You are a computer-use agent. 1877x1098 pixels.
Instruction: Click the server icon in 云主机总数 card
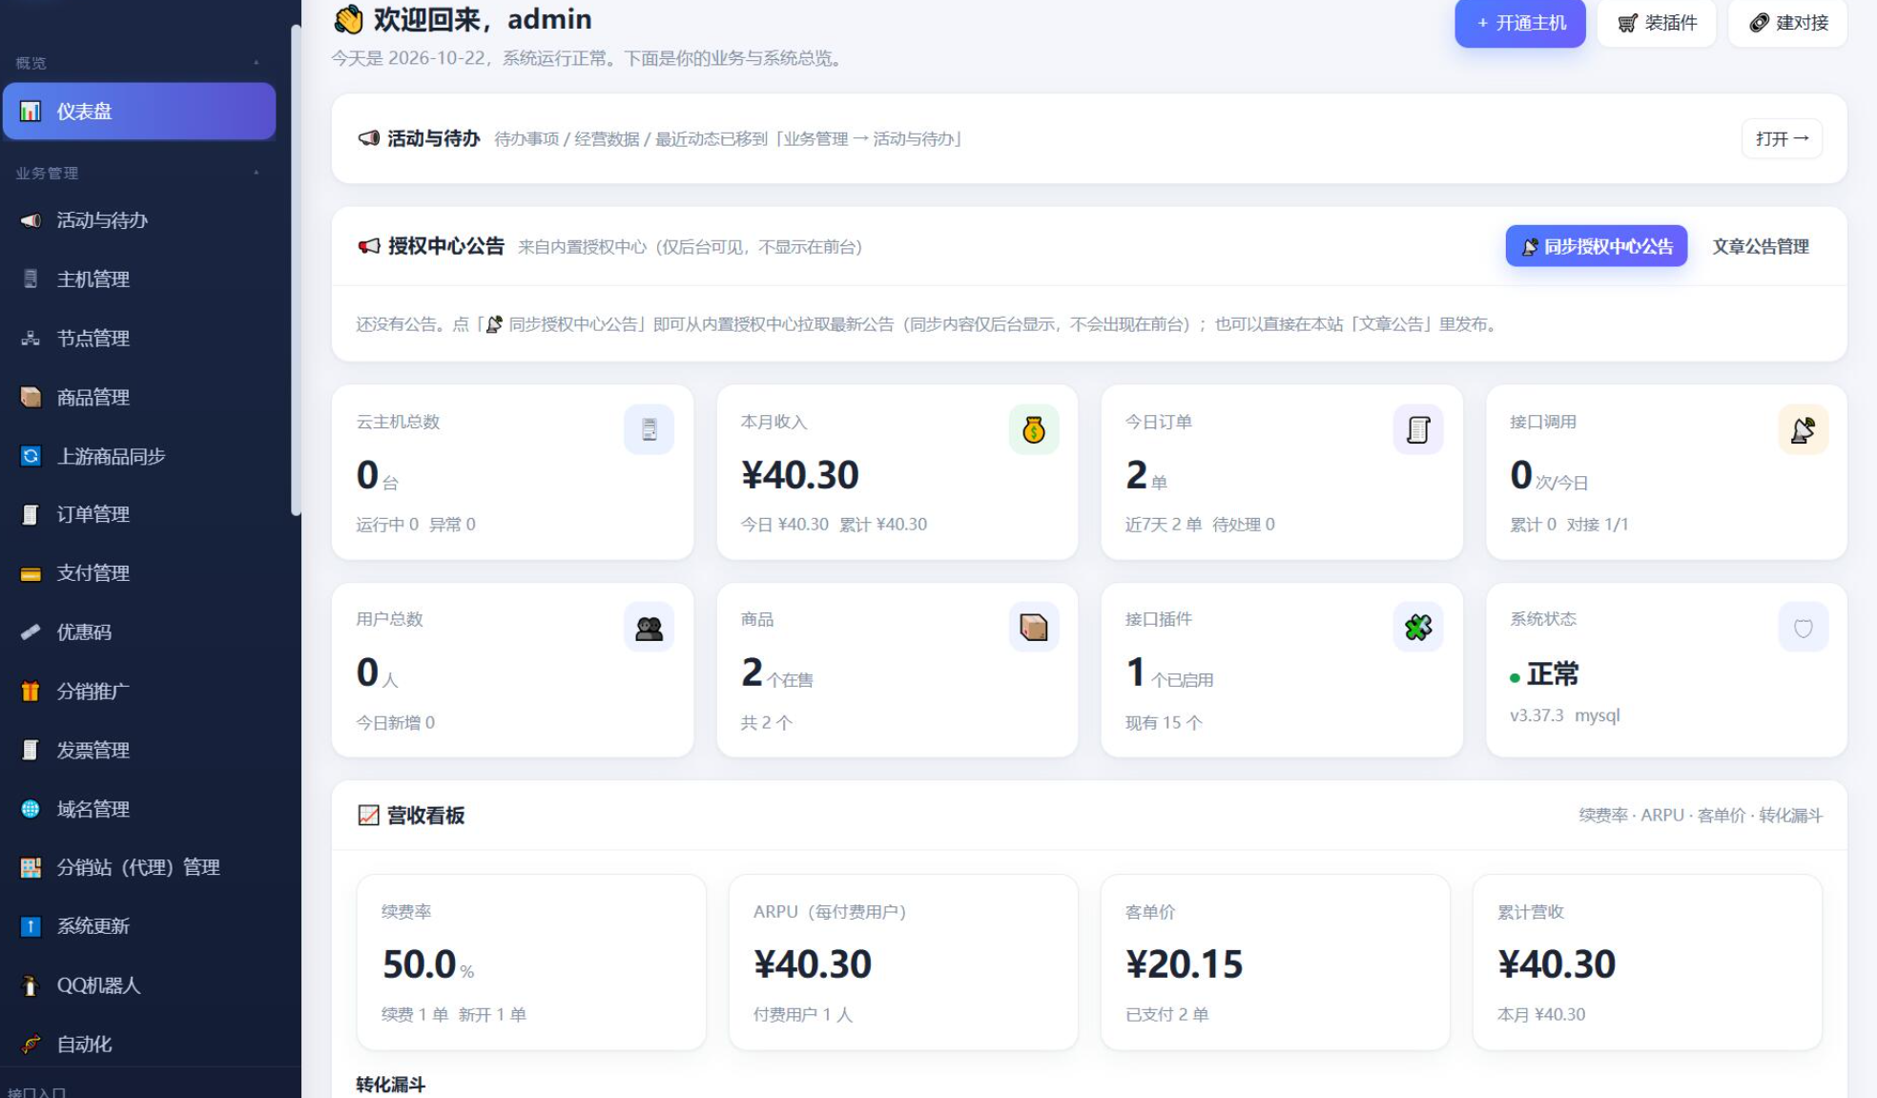tap(649, 429)
